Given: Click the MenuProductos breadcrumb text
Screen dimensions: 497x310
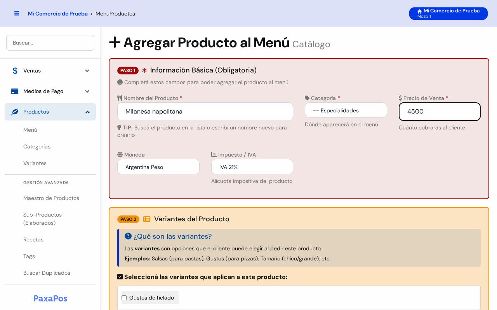Looking at the screenshot, I should [x=115, y=14].
